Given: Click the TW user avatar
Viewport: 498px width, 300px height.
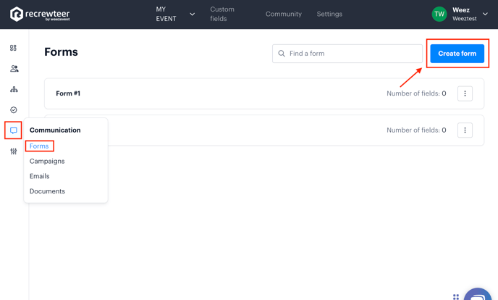Looking at the screenshot, I should pos(439,14).
